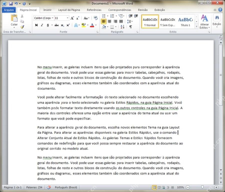
Task: Expand the Edição group menu
Action: (217, 21)
